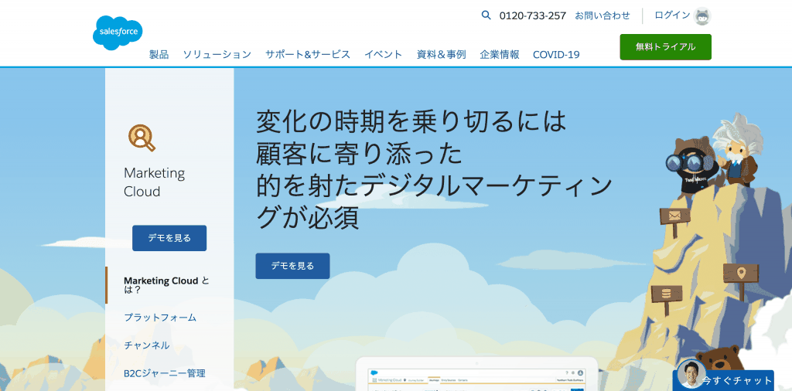Click the Salesforce cloud logo
Viewport: 792px width, 391px height.
[x=118, y=32]
